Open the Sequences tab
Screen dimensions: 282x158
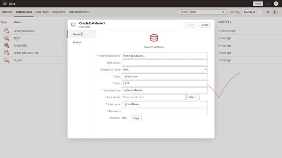59,12
